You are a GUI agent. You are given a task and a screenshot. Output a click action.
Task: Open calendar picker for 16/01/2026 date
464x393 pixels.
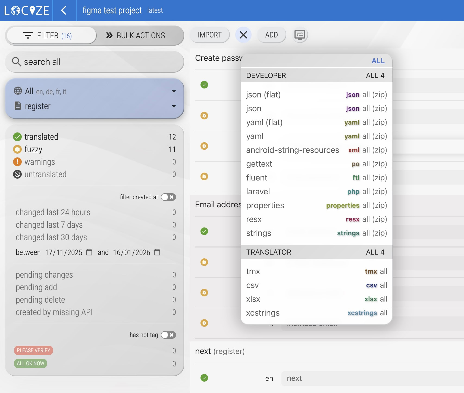pos(157,252)
